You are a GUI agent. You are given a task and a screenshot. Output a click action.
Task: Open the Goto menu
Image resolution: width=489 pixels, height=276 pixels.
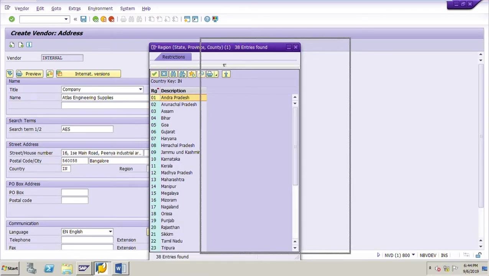point(56,8)
